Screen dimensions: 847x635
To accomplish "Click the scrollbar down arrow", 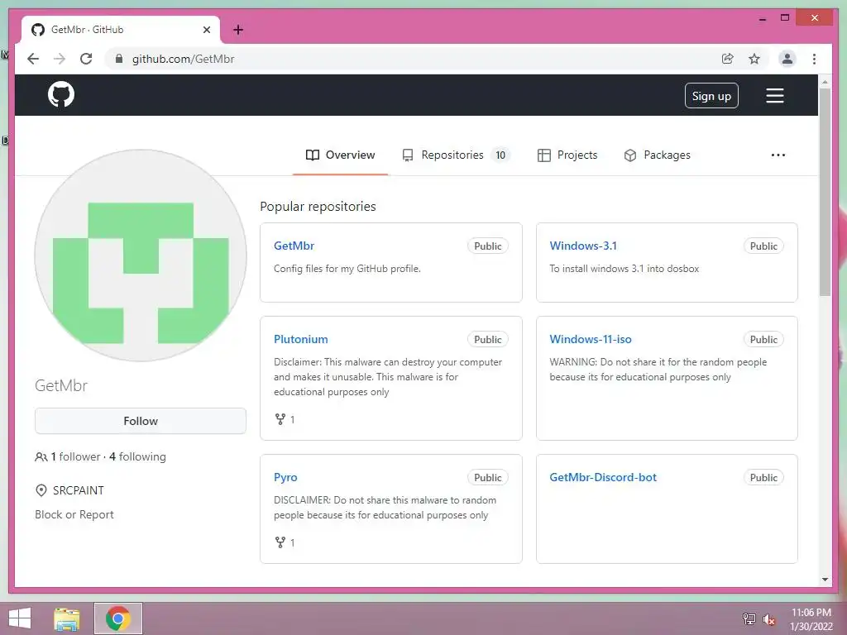I will (825, 580).
